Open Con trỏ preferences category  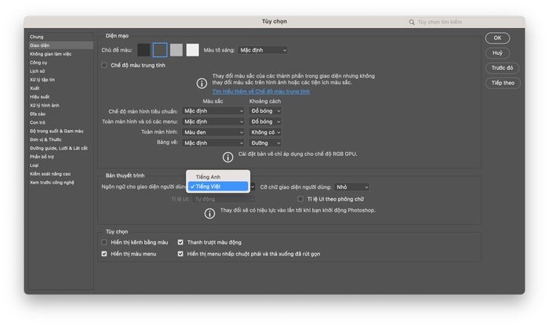[x=61, y=122]
